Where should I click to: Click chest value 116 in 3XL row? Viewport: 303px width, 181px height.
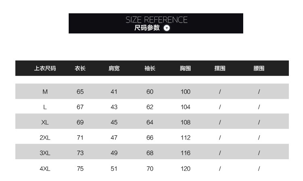click(x=185, y=153)
